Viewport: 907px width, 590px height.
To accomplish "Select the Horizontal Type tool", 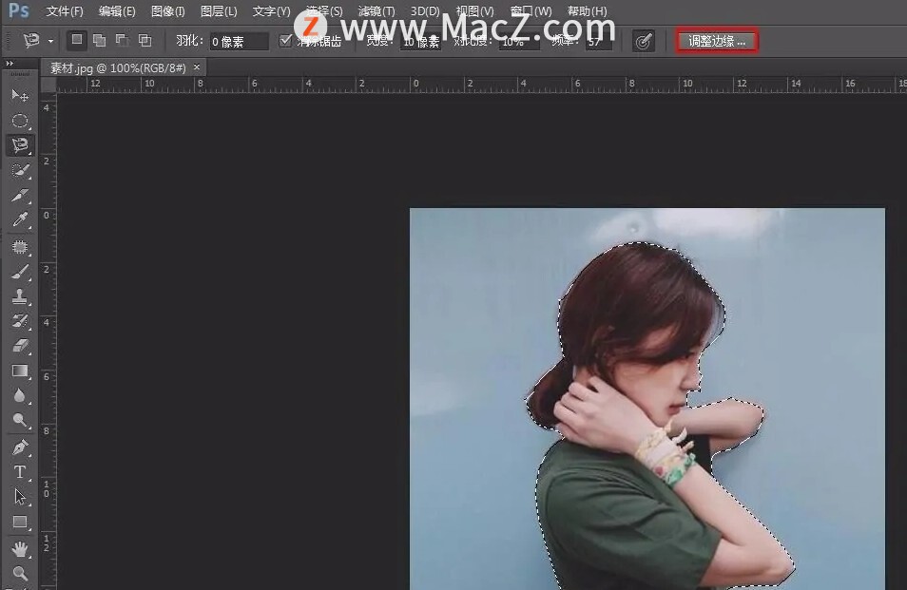I will (19, 472).
